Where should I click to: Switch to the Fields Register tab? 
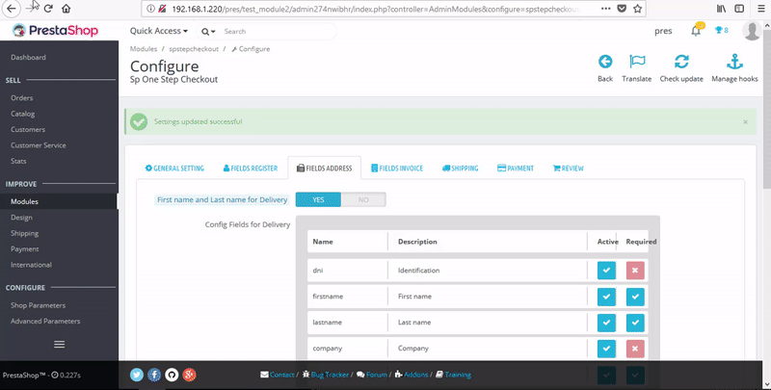click(x=251, y=168)
